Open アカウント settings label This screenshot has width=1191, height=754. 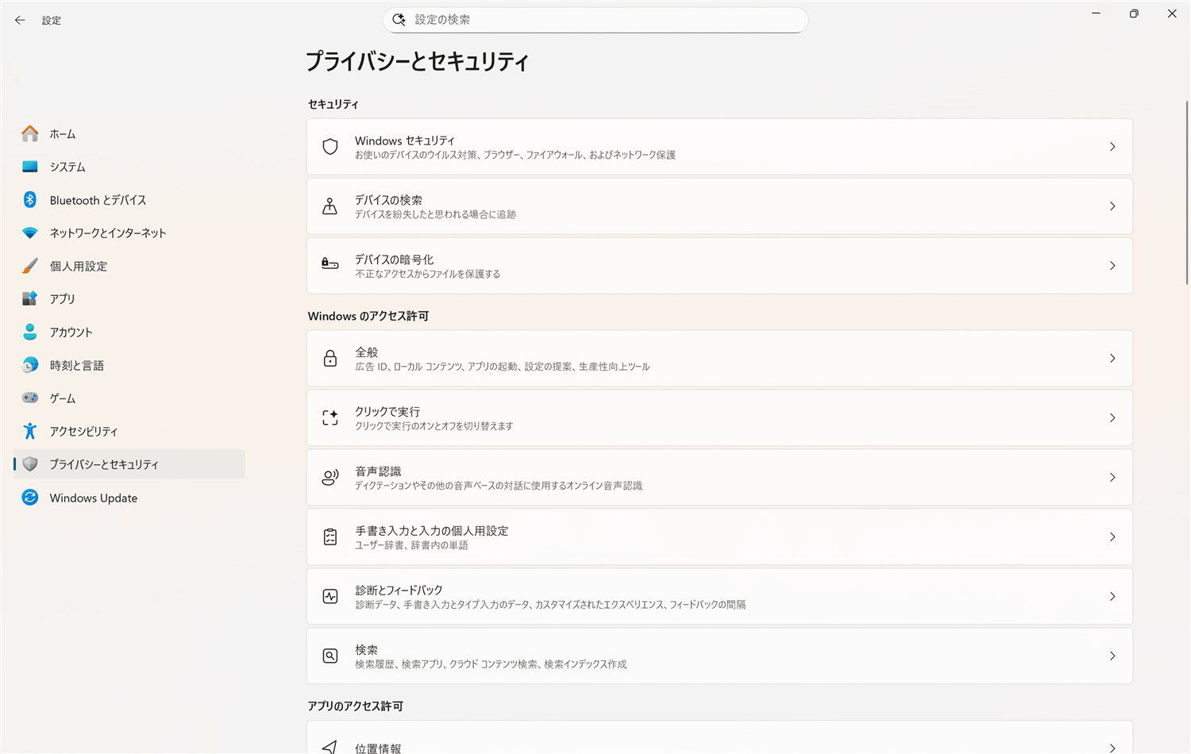tap(71, 332)
